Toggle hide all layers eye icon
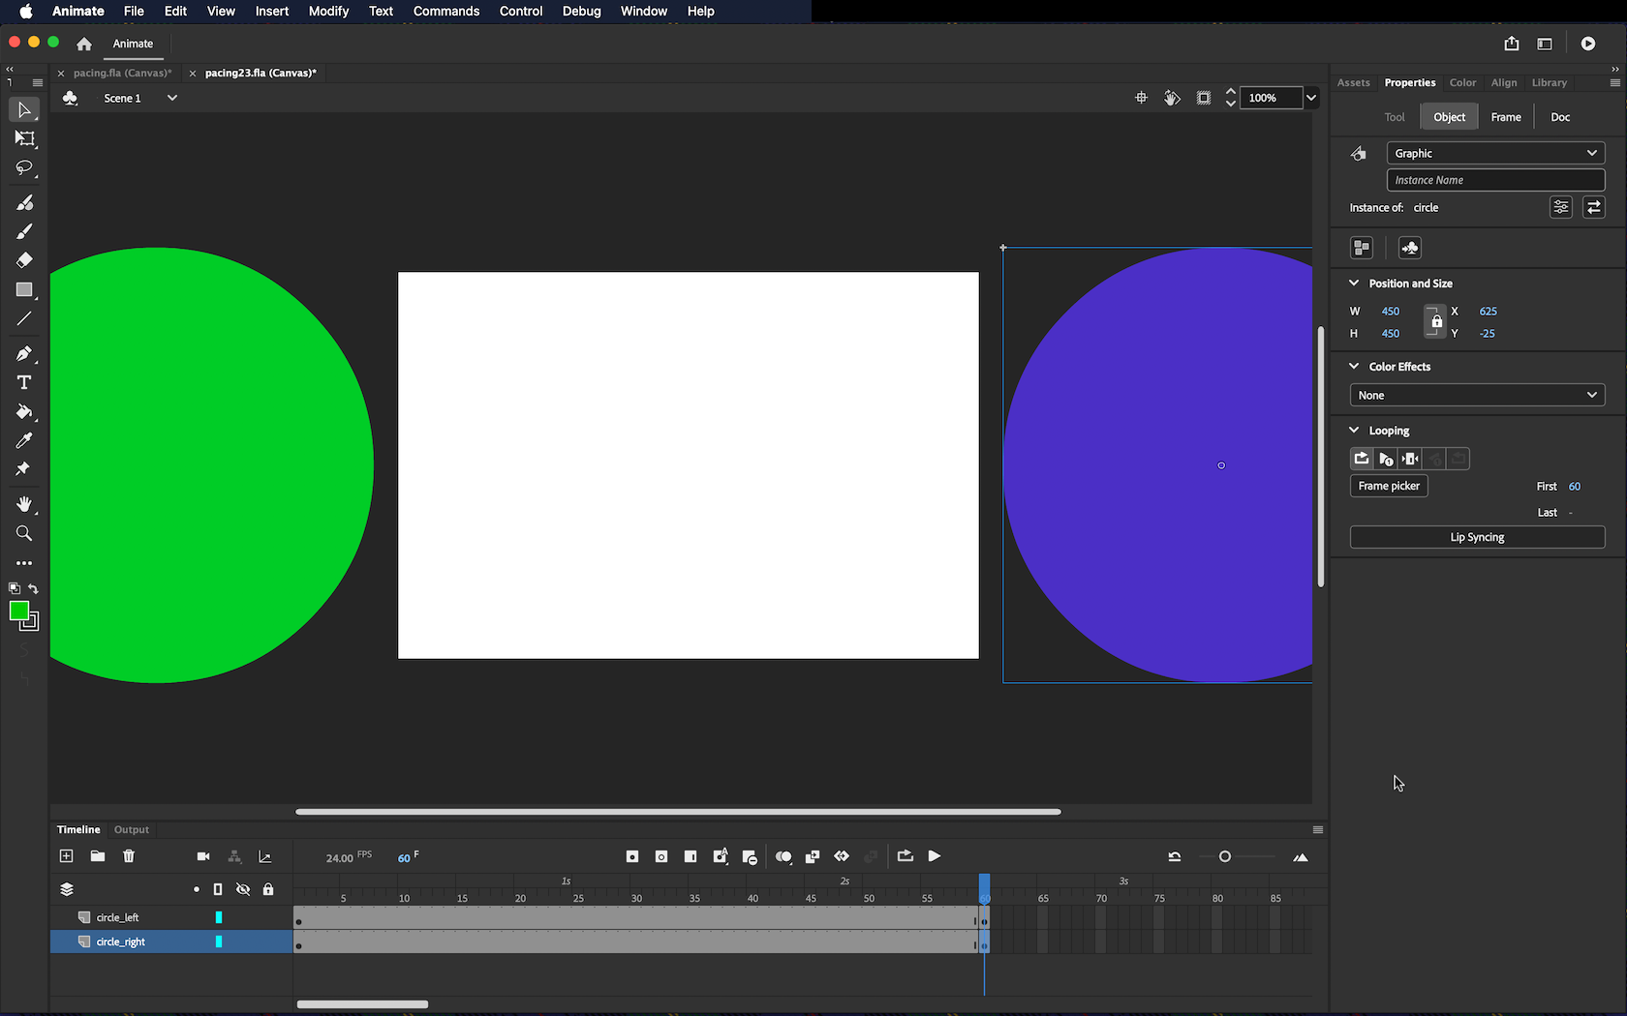 pyautogui.click(x=243, y=889)
